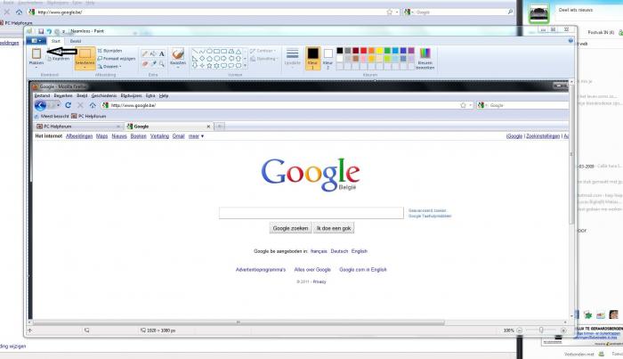Click the Undo arrow in Paint's quick access toolbar
Screen dimensions: 623x359
pyautogui.click(x=49, y=31)
